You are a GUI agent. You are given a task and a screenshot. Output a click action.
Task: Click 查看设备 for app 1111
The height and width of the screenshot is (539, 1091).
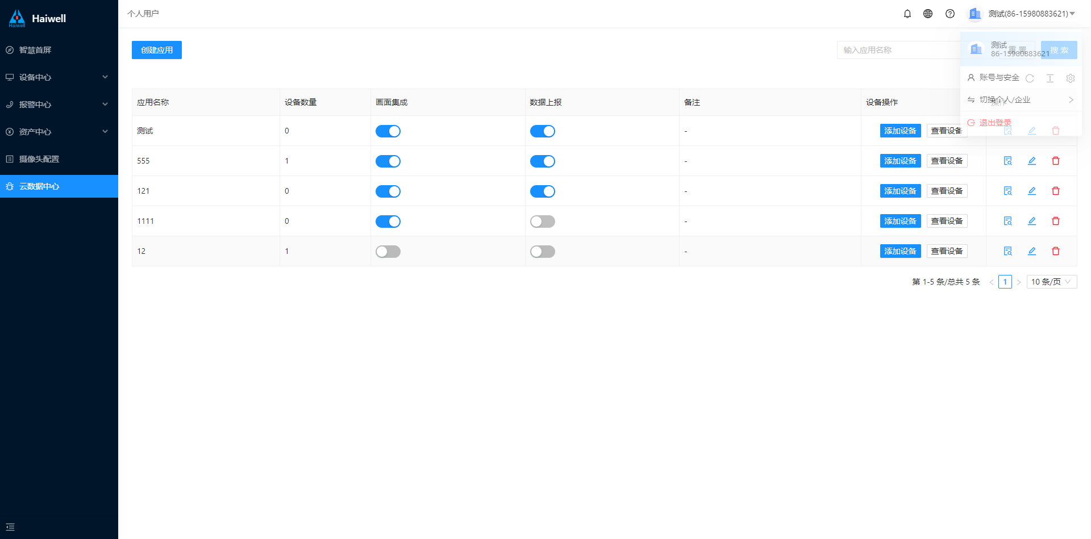click(x=947, y=221)
